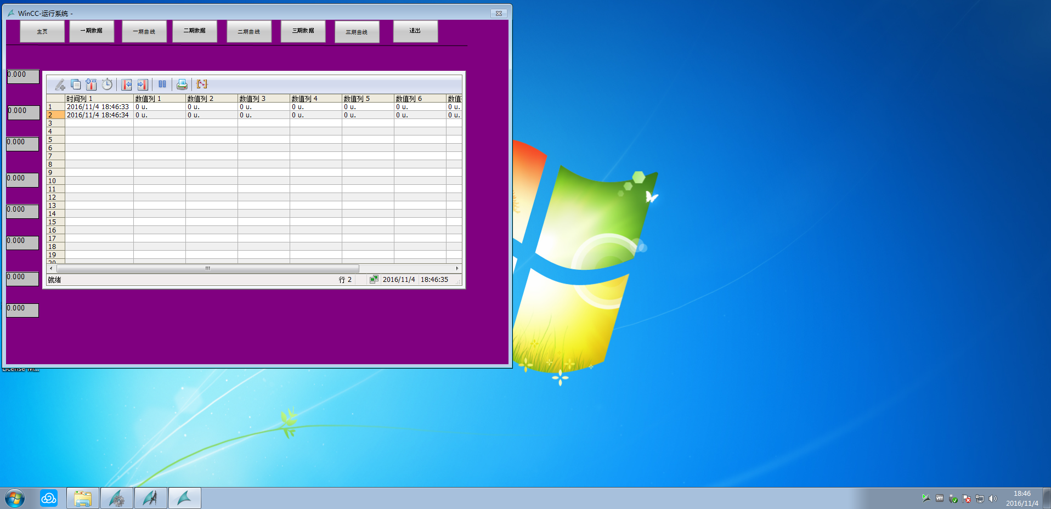Open the time range stopwatch icon
Viewport: 1051px width, 509px height.
coord(107,84)
